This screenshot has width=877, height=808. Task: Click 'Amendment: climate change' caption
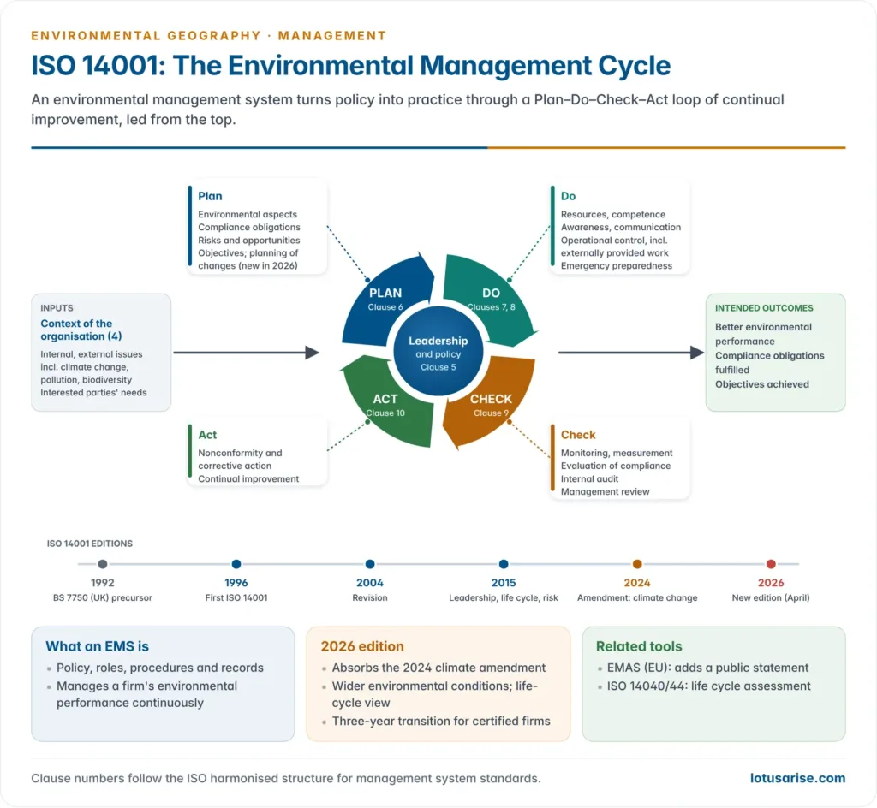tap(637, 598)
